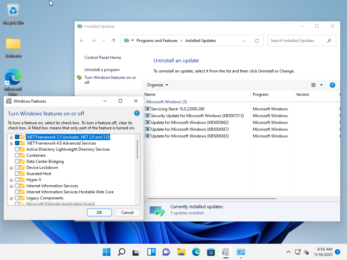Open the muted volume tray icon
This screenshot has width=347, height=260.
point(306,252)
